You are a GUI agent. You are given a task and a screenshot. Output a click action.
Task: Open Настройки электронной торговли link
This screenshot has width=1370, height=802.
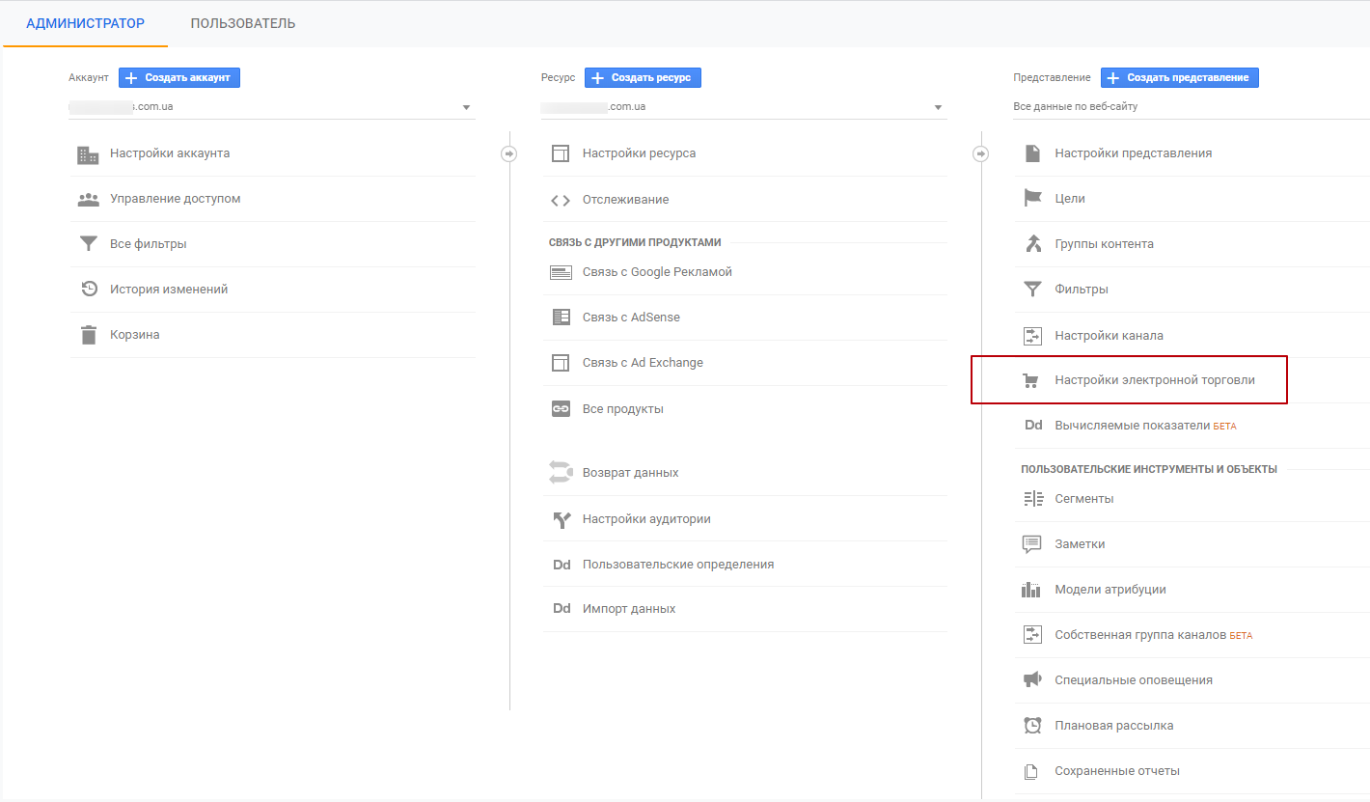pyautogui.click(x=1155, y=380)
